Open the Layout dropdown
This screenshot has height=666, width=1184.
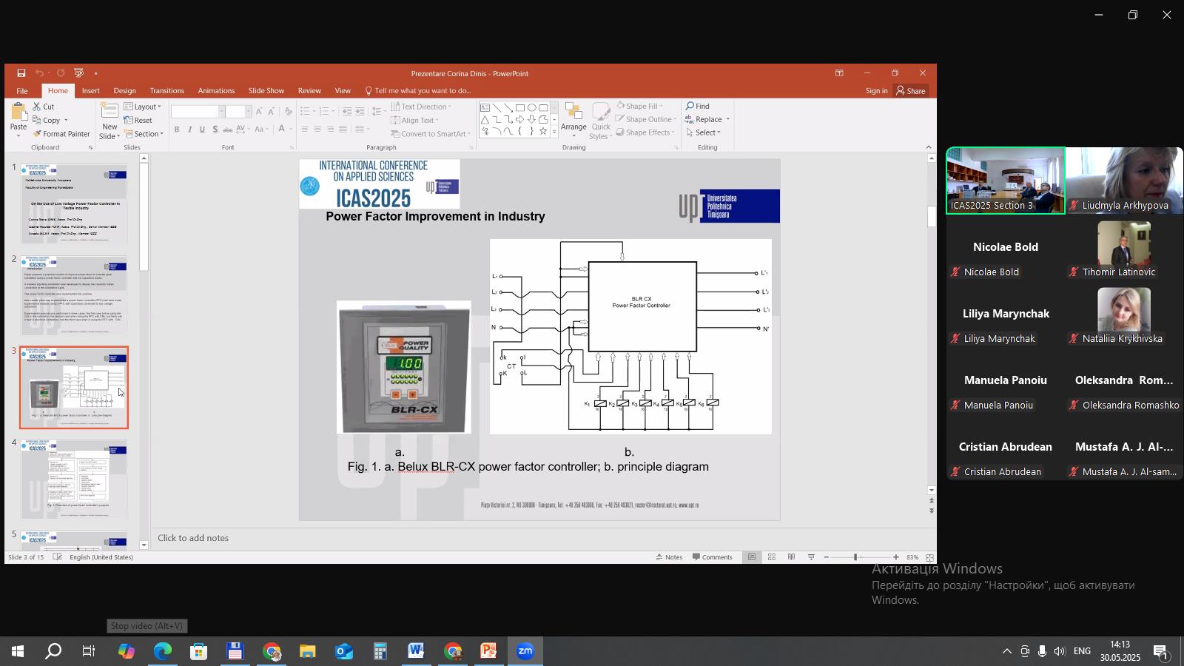click(142, 107)
